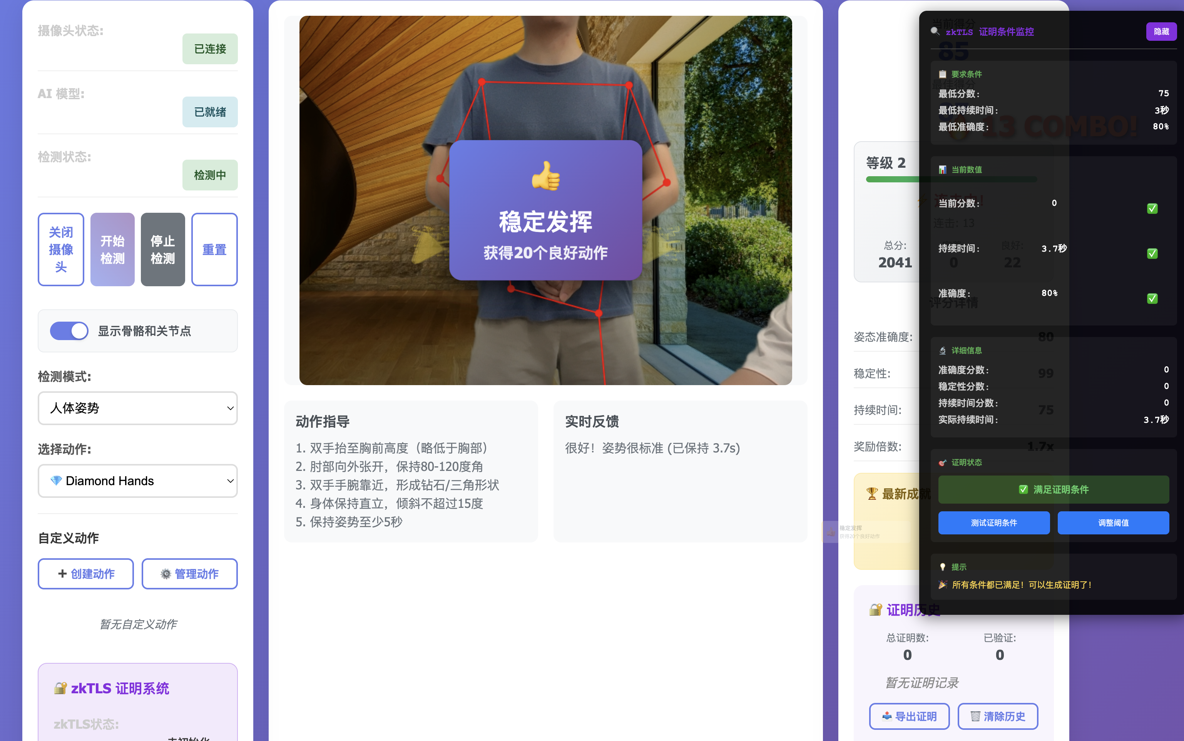The height and width of the screenshot is (741, 1184).
Task: Click the 实时反馈 message text
Action: click(x=652, y=448)
